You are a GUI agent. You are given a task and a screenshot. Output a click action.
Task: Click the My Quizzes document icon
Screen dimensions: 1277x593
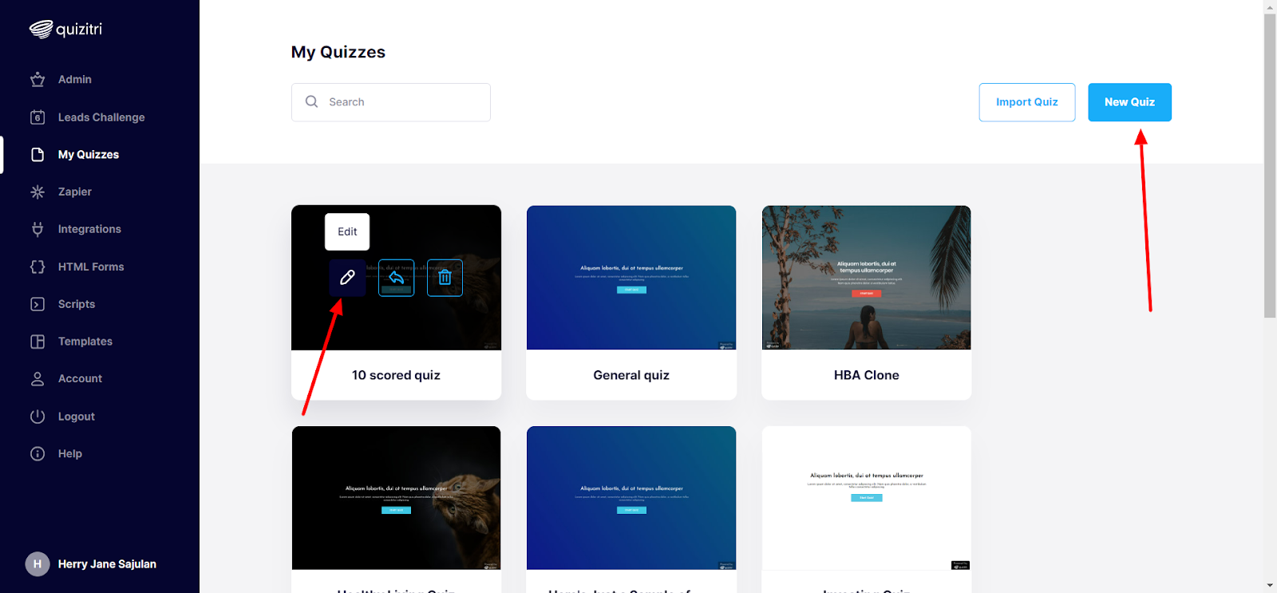coord(38,155)
